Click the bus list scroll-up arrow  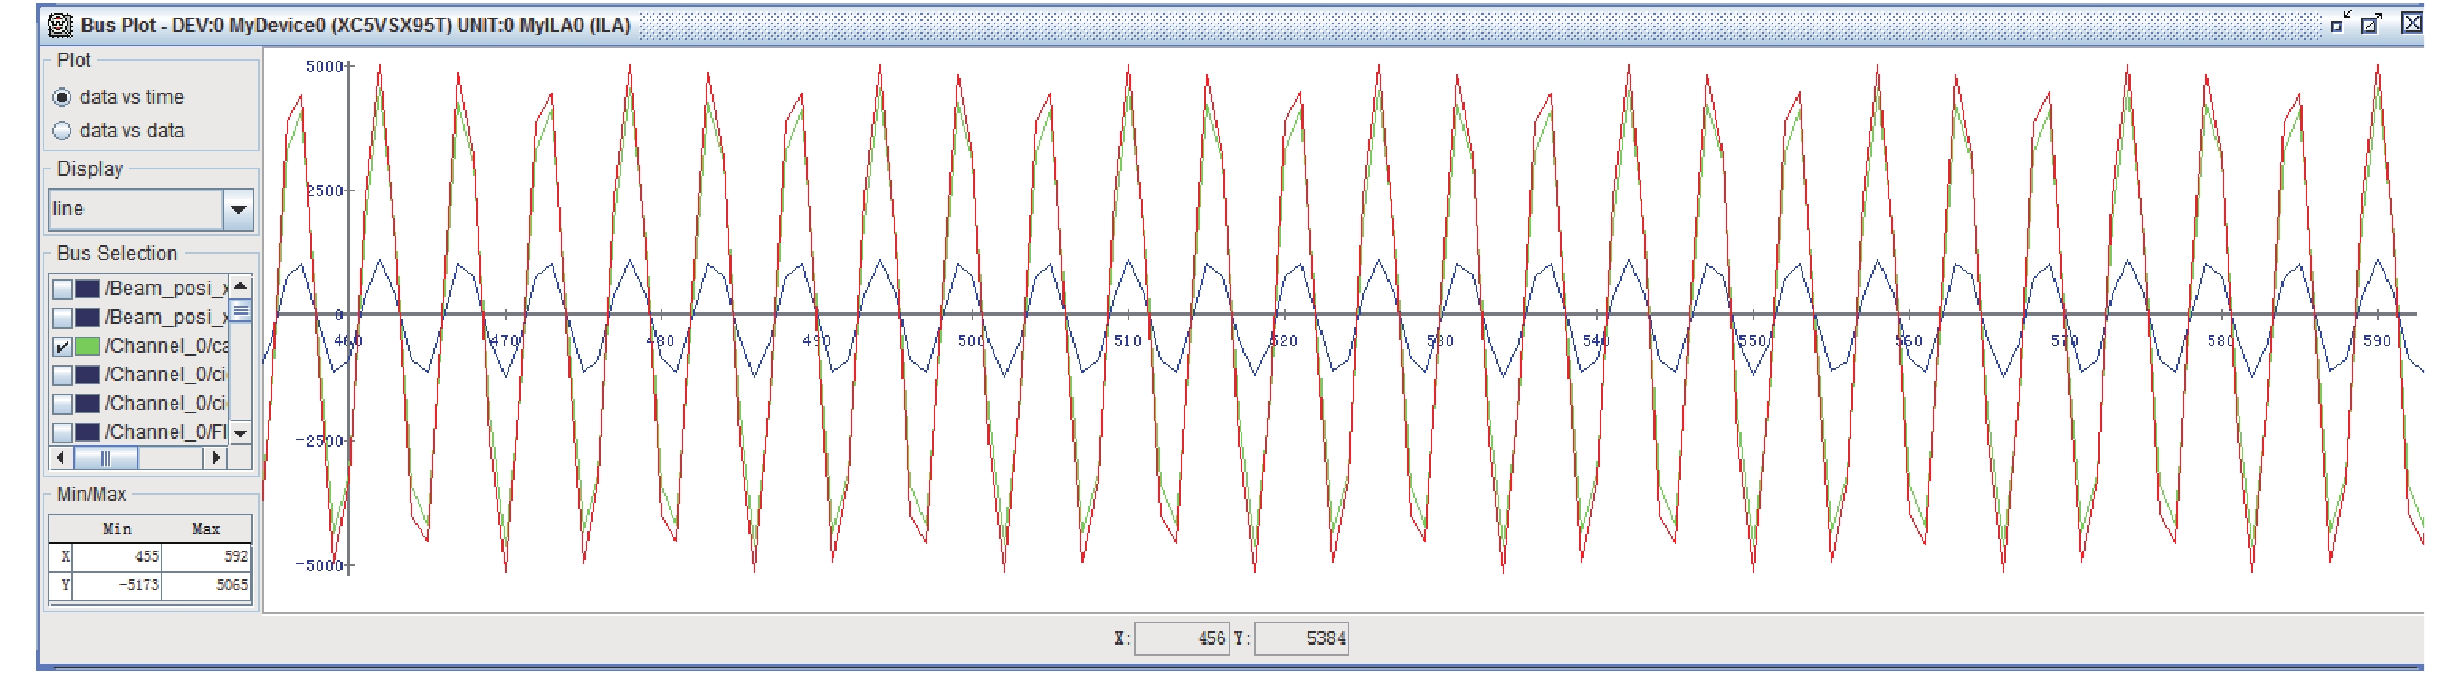pos(240,285)
